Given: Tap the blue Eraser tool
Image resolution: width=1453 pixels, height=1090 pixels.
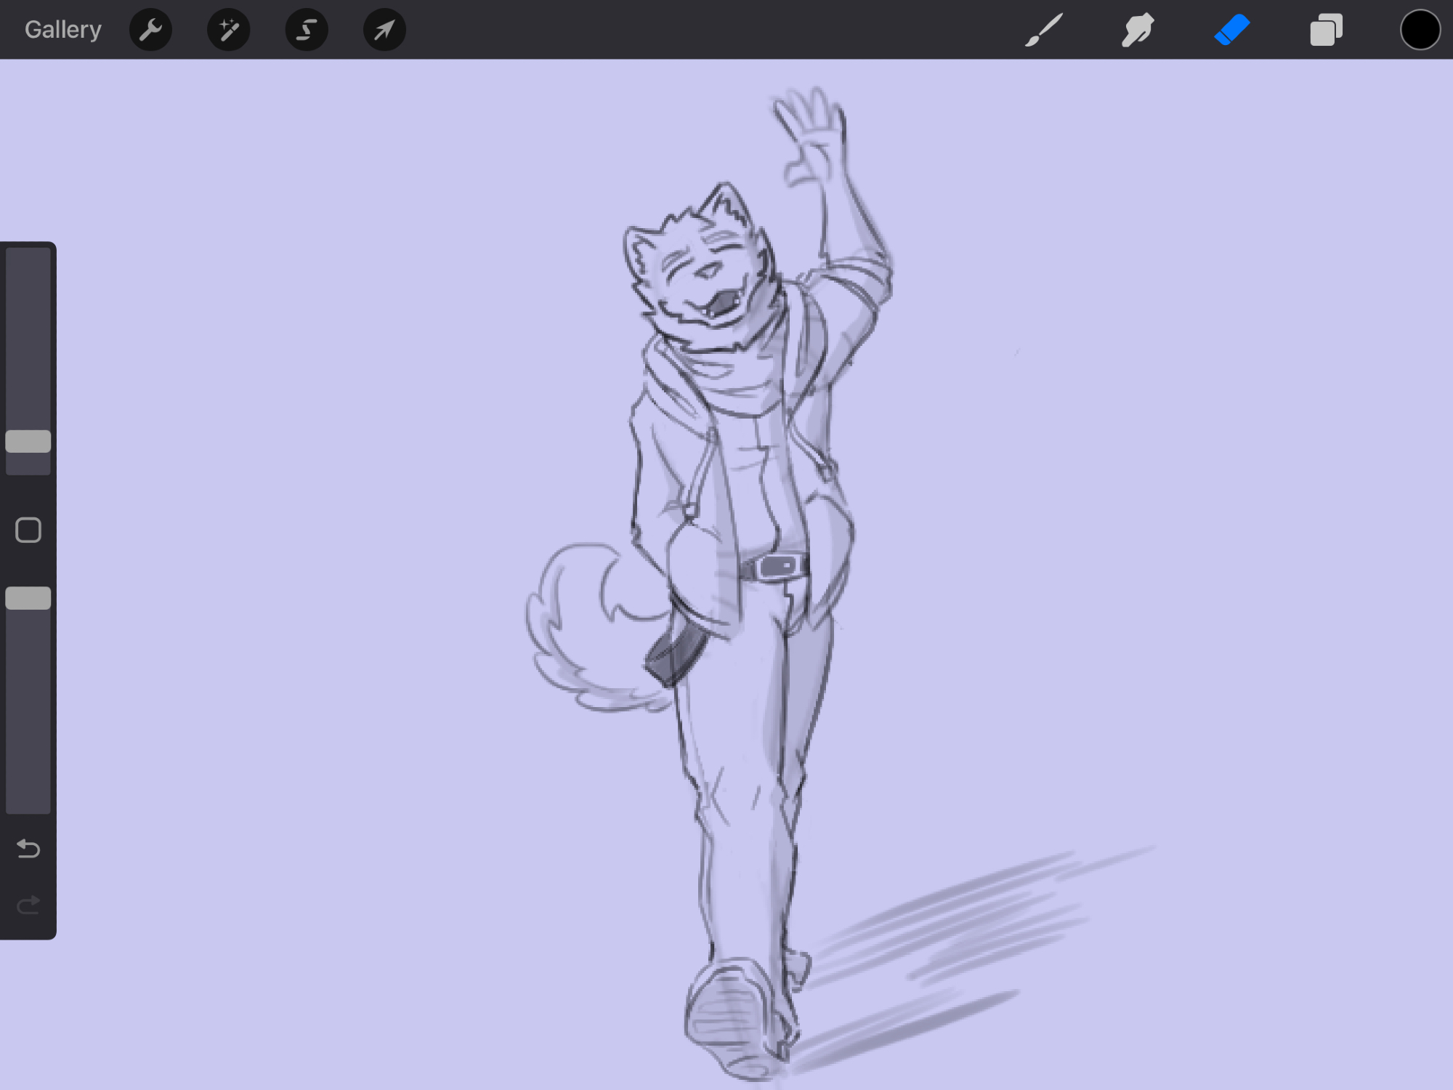Looking at the screenshot, I should pyautogui.click(x=1231, y=30).
